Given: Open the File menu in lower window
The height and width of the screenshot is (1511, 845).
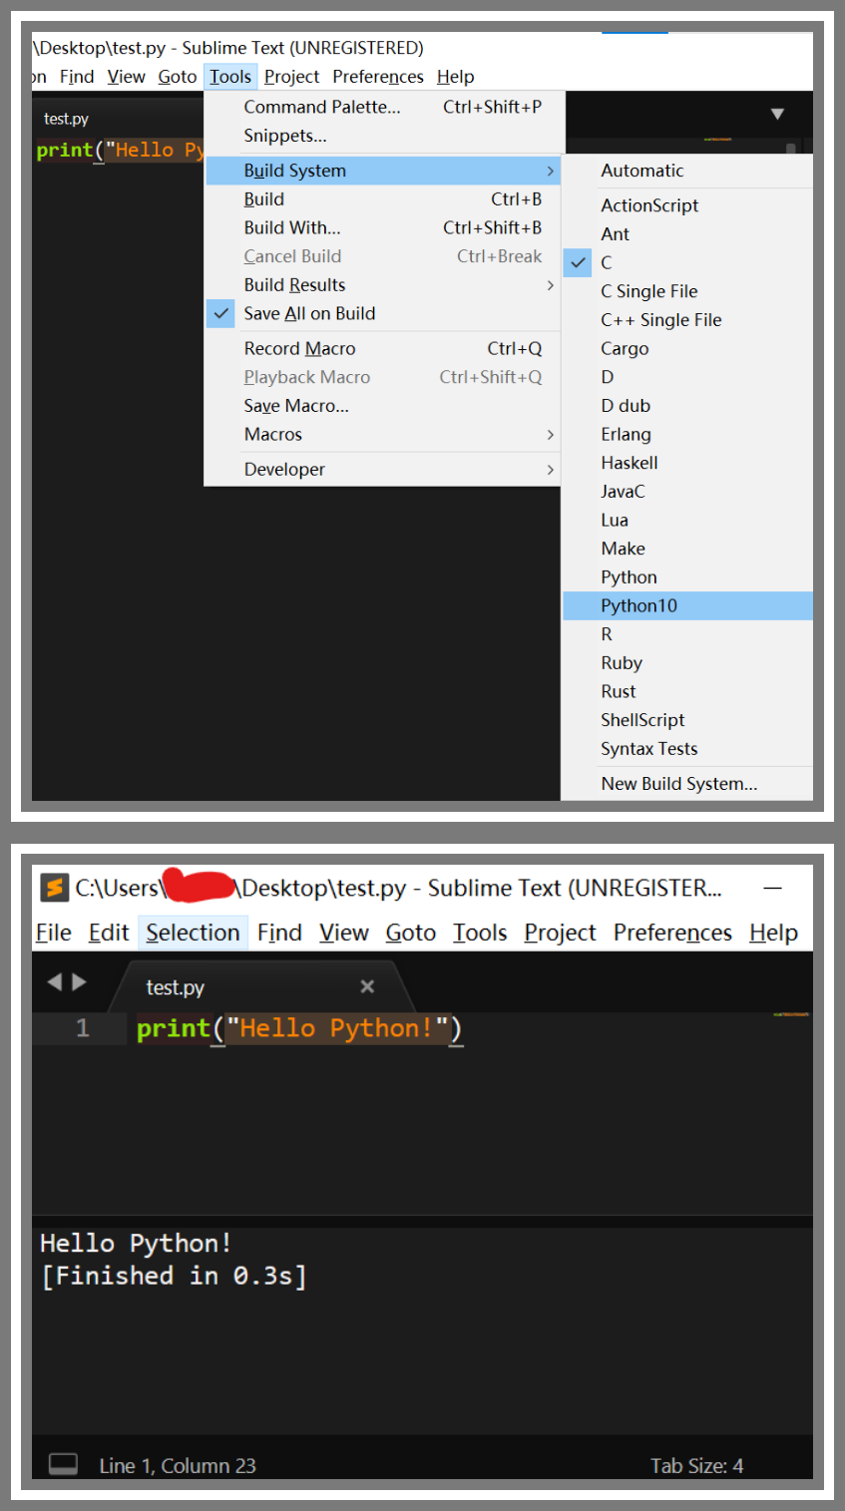Looking at the screenshot, I should click(54, 933).
